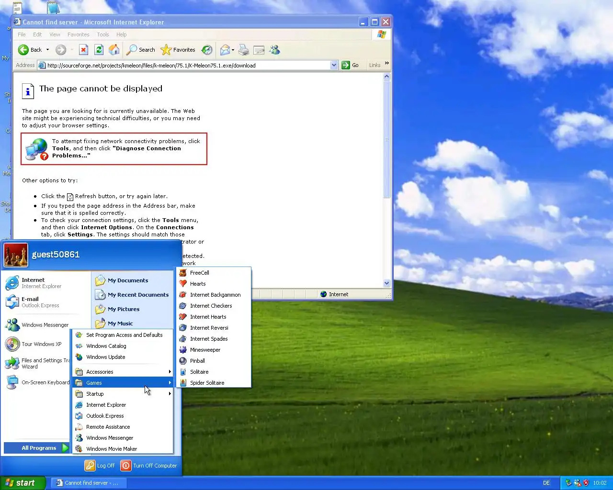Click the clock in the system tray

coord(600,483)
